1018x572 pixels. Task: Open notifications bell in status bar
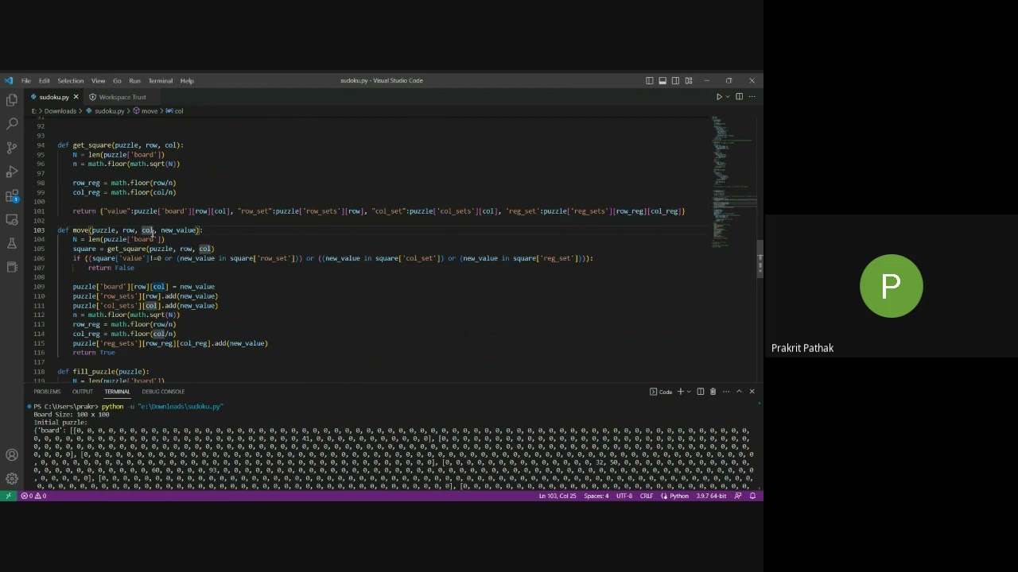click(x=752, y=496)
